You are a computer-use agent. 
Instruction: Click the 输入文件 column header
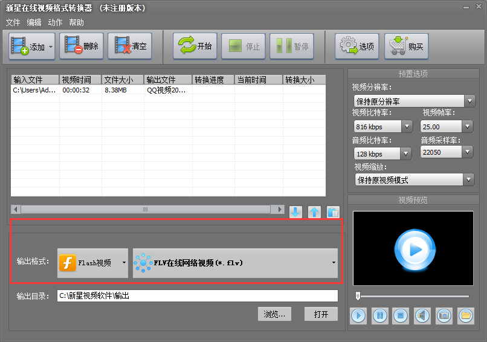pos(35,80)
